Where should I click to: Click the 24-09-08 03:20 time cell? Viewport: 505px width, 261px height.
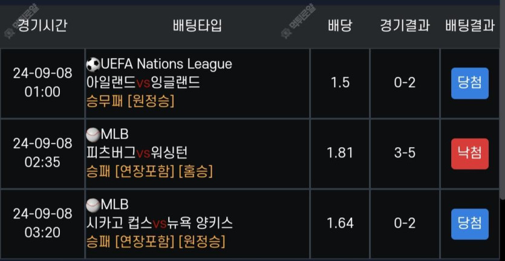tap(42, 223)
